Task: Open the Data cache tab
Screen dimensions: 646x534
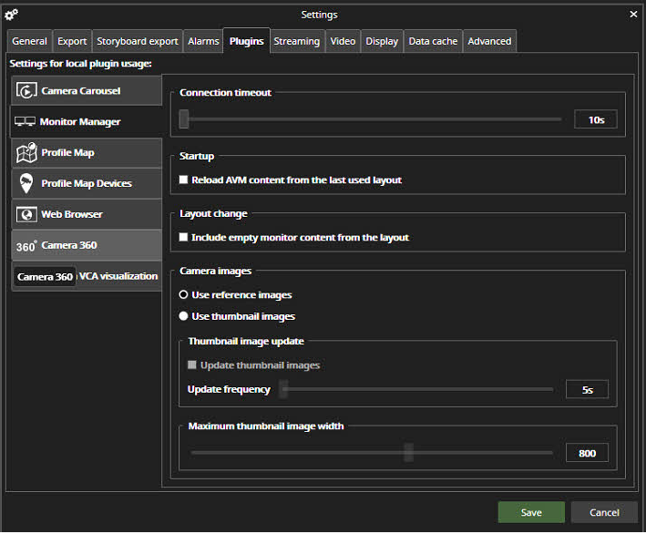Action: pos(433,42)
